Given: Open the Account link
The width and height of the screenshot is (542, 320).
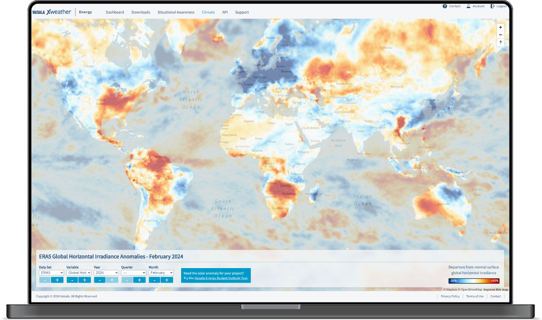Looking at the screenshot, I should coord(478,6).
